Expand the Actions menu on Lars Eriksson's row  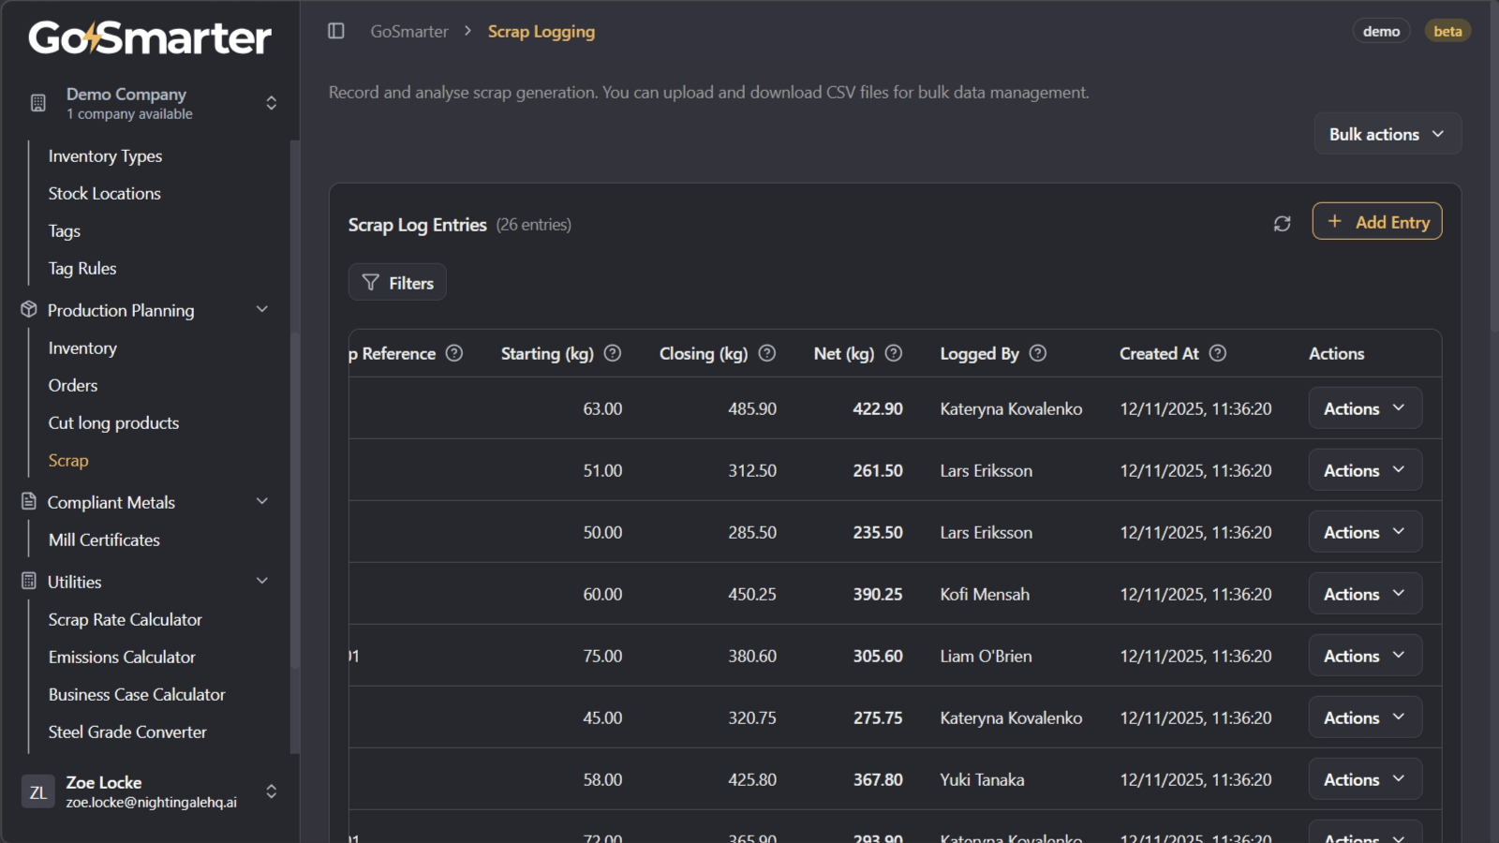point(1364,469)
